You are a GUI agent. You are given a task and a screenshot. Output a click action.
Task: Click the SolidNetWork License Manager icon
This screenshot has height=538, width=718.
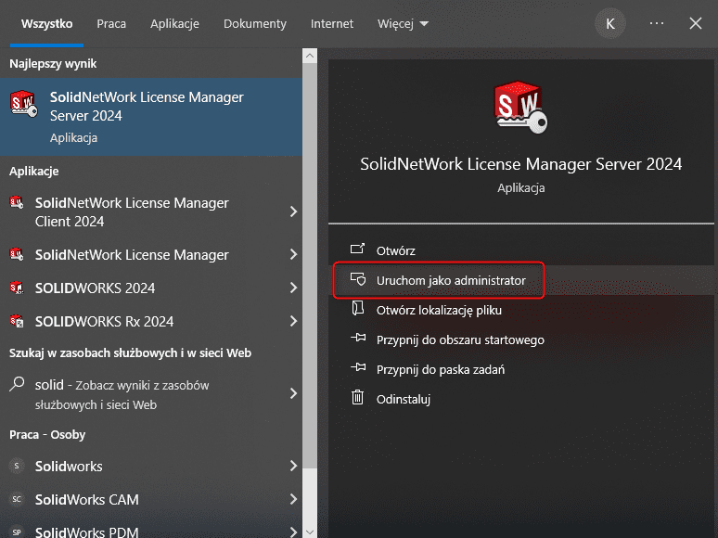[17, 254]
